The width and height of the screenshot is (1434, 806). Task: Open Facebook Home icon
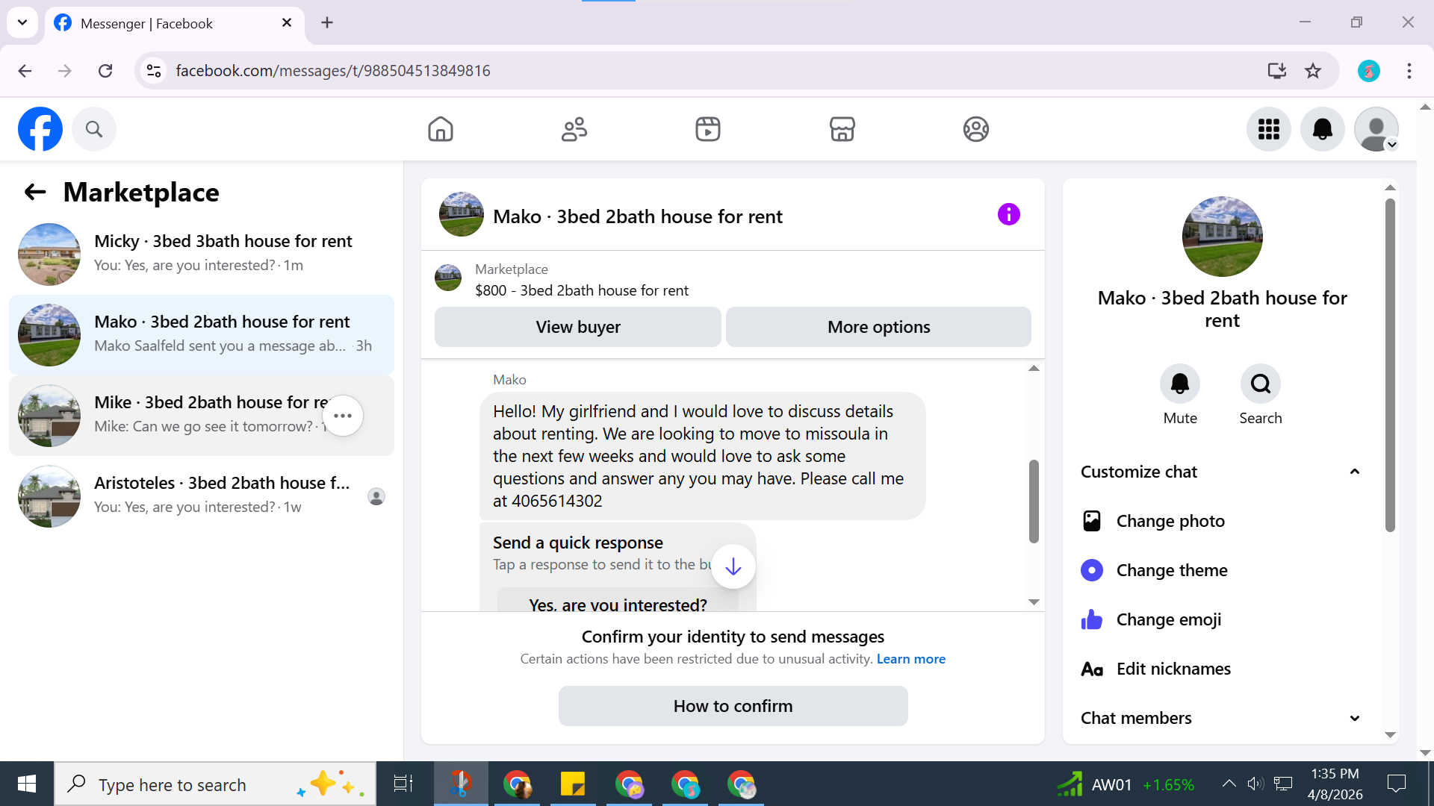pos(441,129)
